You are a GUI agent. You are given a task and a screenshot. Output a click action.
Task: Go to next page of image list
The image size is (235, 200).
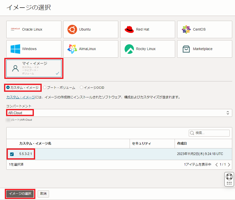(229, 165)
